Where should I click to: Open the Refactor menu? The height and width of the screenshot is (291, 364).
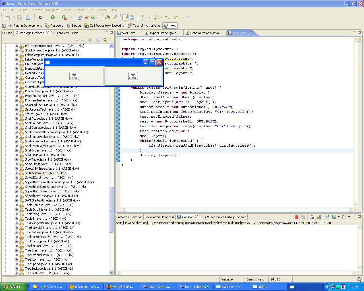click(x=37, y=10)
